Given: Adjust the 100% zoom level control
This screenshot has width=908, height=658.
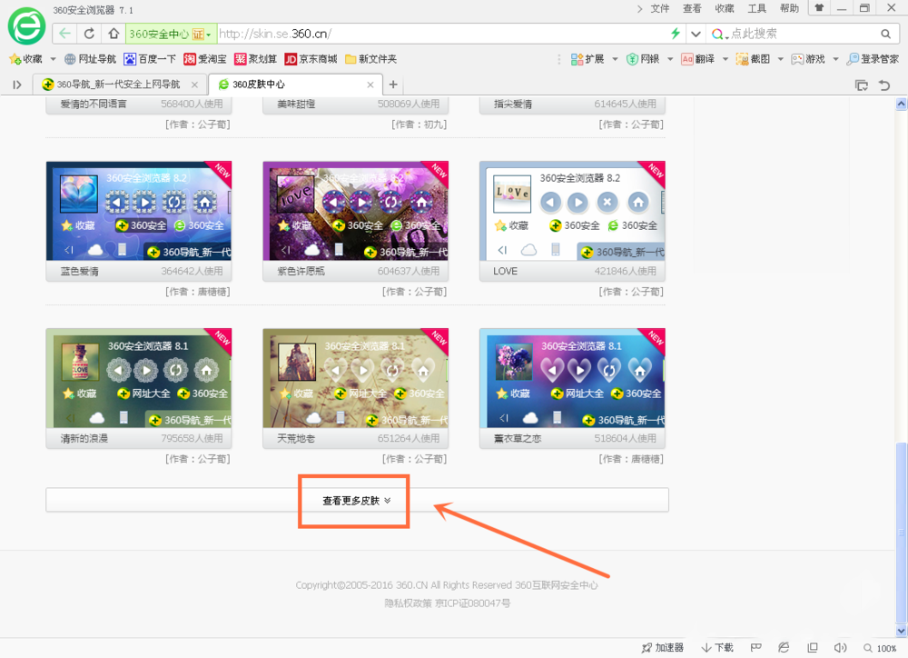Looking at the screenshot, I should 880,648.
